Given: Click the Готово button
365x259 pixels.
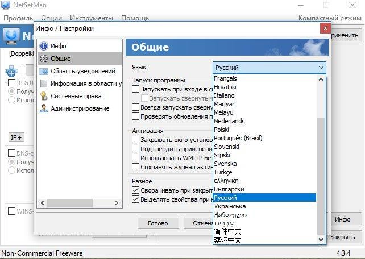Looking at the screenshot, I should click(158, 223).
